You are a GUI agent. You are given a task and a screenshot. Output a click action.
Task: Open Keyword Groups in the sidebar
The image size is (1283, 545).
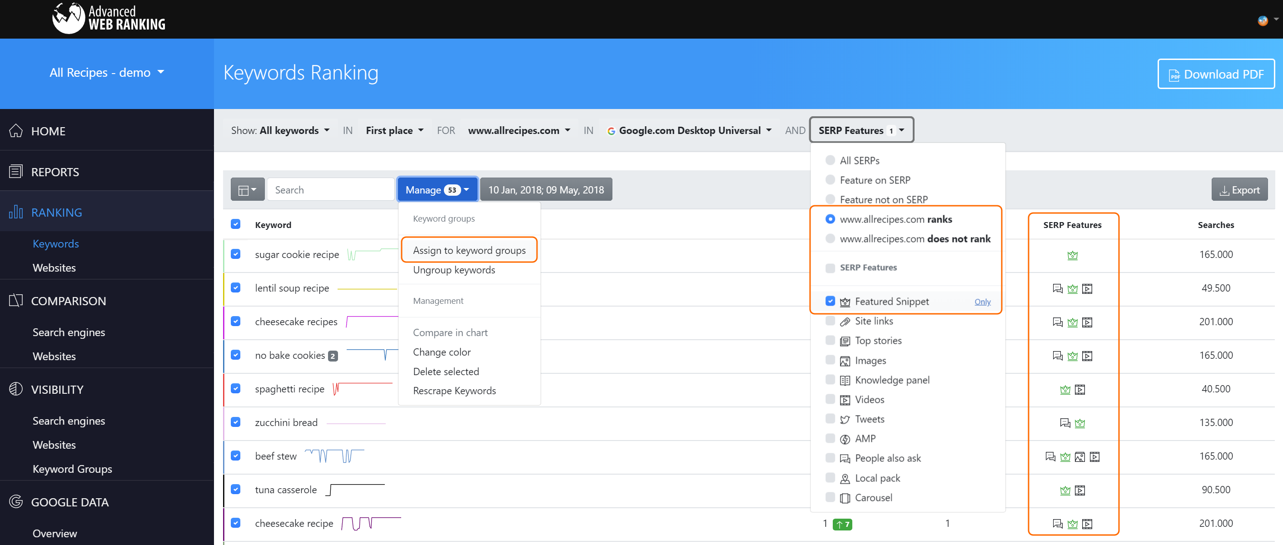tap(72, 468)
